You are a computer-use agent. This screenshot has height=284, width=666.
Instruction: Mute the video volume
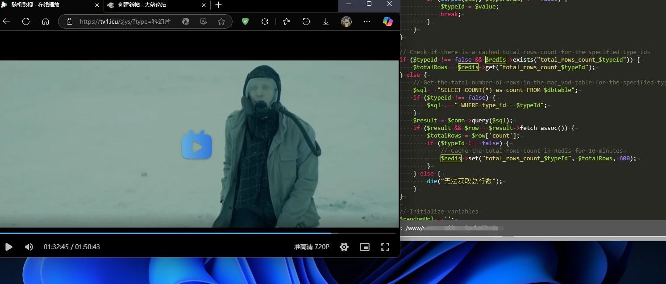[29, 247]
